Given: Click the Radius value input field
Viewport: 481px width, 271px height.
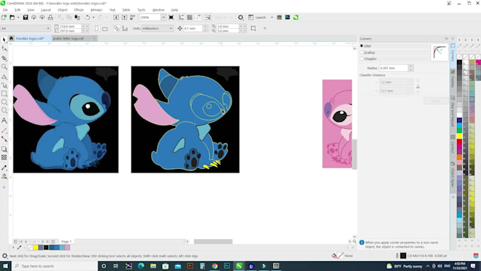Looking at the screenshot, I should pos(393,68).
